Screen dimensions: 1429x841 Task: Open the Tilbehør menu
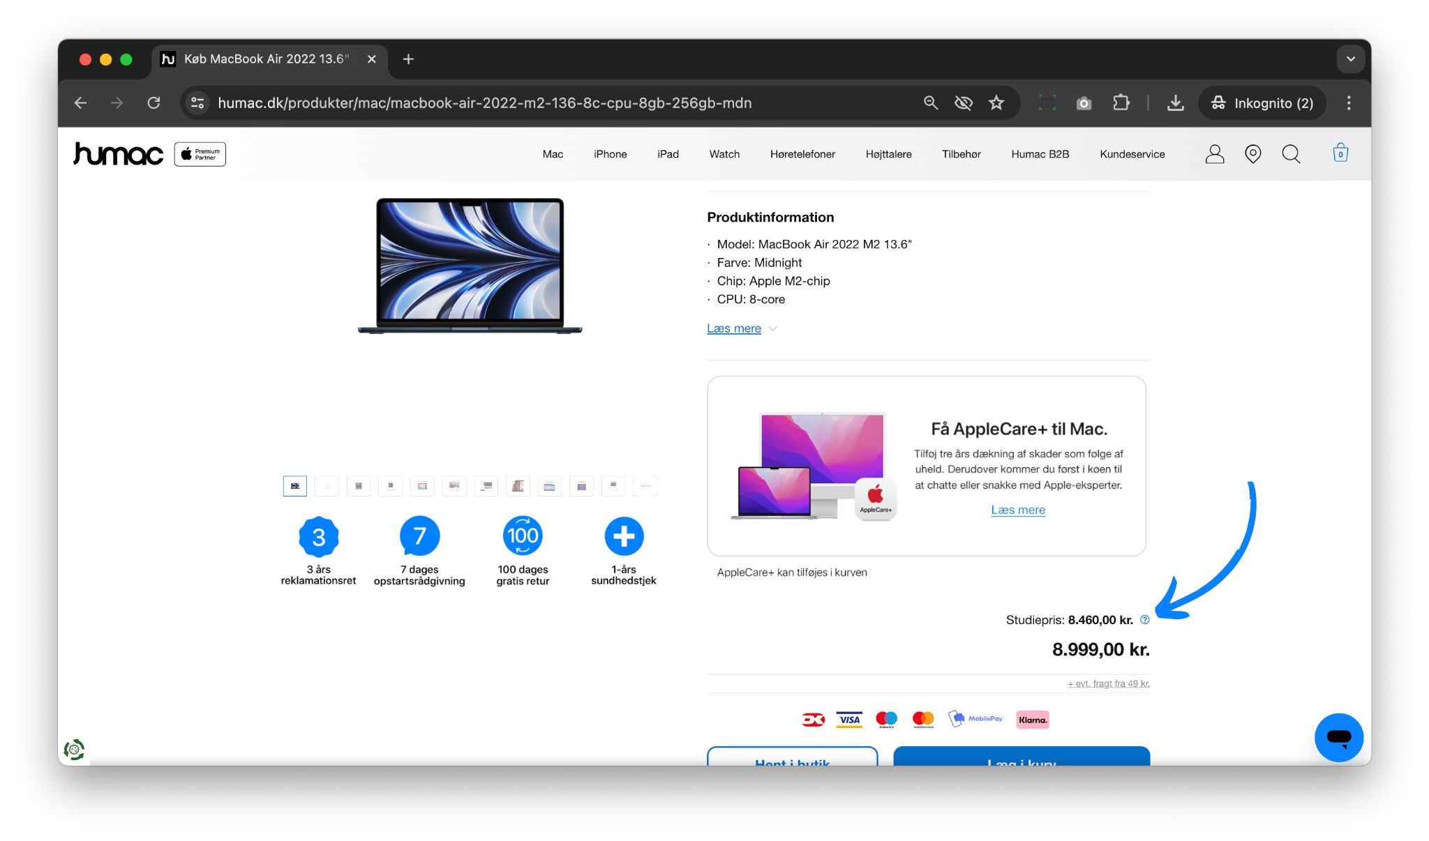(961, 154)
